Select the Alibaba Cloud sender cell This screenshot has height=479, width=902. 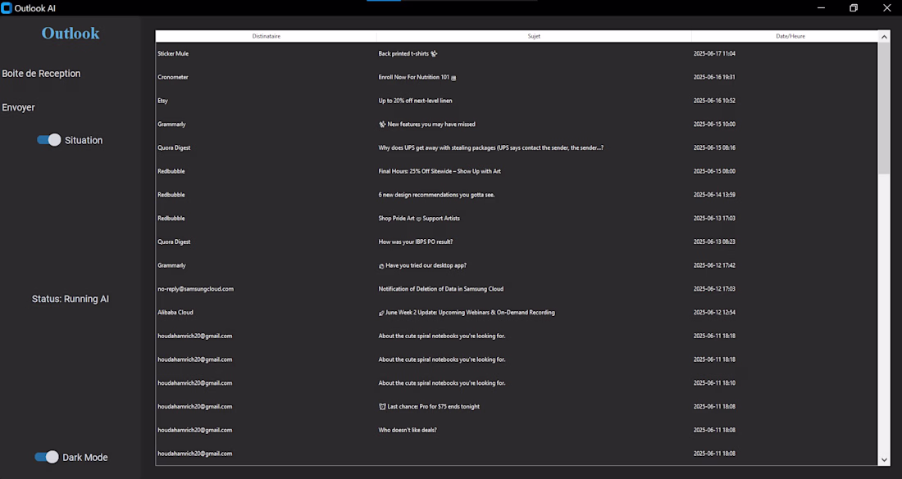175,313
